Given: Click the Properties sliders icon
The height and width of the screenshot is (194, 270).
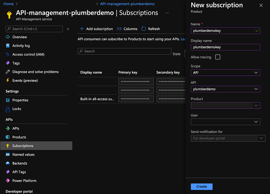Looking at the screenshot, I should pyautogui.click(x=8, y=100).
